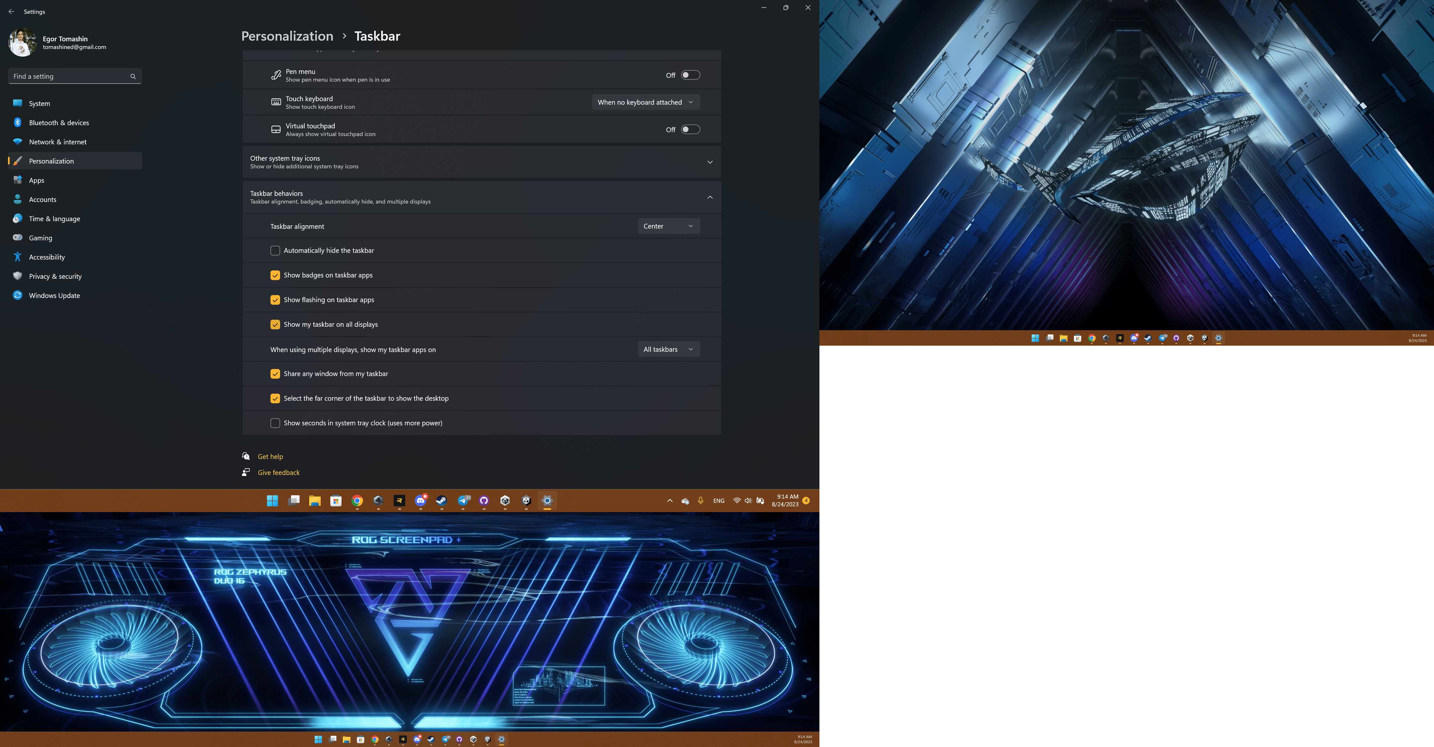The height and width of the screenshot is (747, 1434).
Task: Enable Automatically hide the taskbar
Action: click(x=275, y=251)
